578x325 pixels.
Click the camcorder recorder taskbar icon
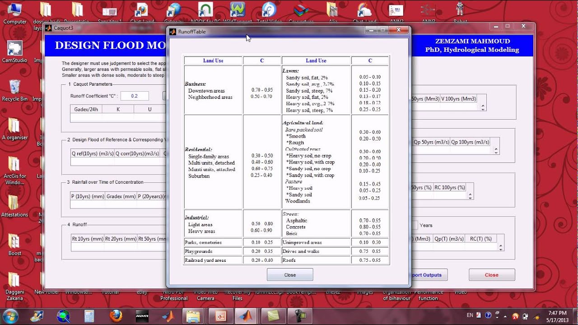pos(300,316)
